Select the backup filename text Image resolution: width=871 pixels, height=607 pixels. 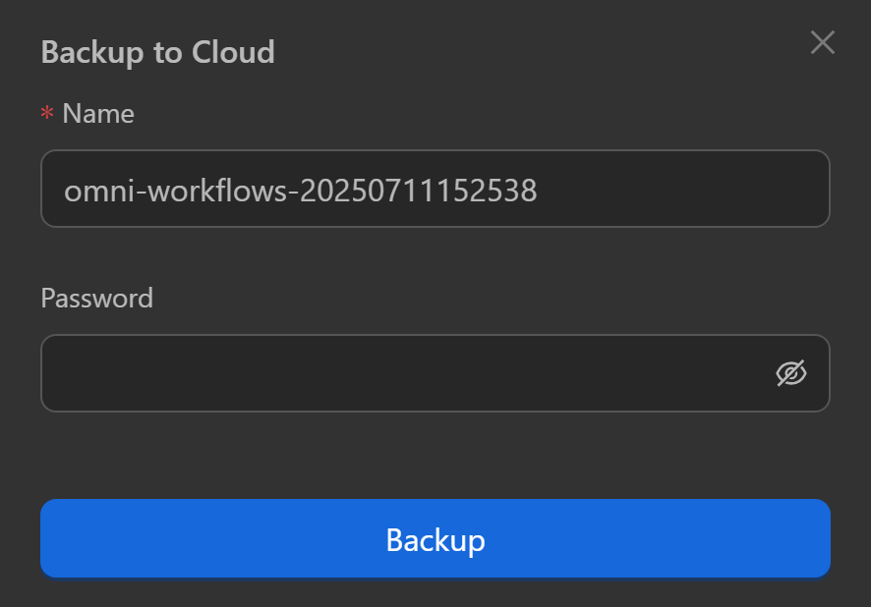click(300, 189)
